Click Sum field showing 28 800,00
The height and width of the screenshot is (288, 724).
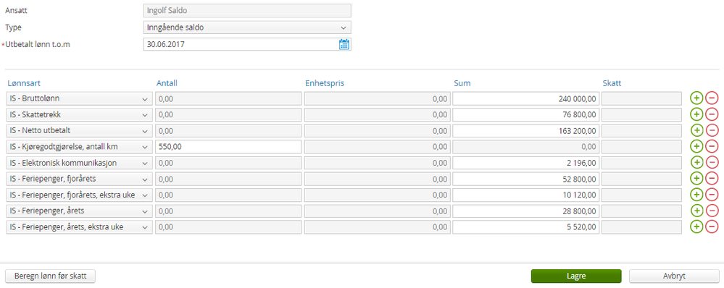525,211
